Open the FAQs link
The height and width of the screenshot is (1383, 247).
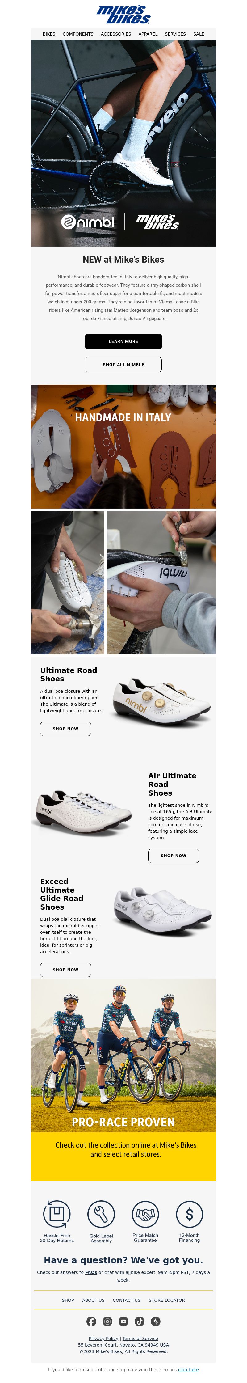click(x=91, y=1272)
